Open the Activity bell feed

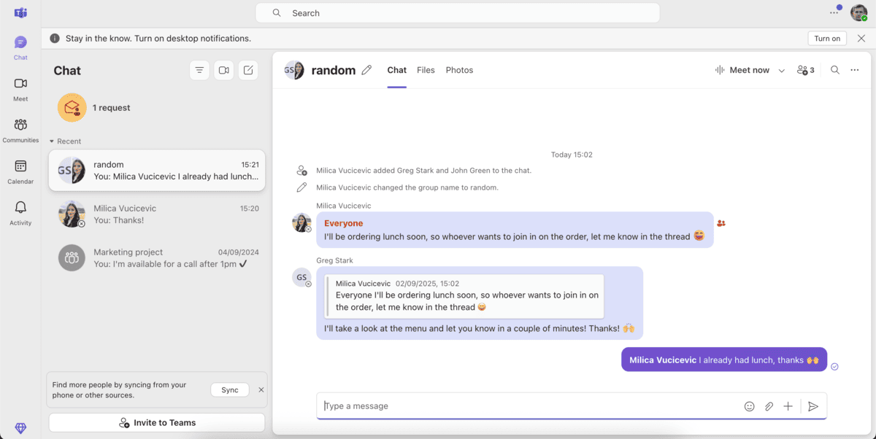tap(20, 212)
